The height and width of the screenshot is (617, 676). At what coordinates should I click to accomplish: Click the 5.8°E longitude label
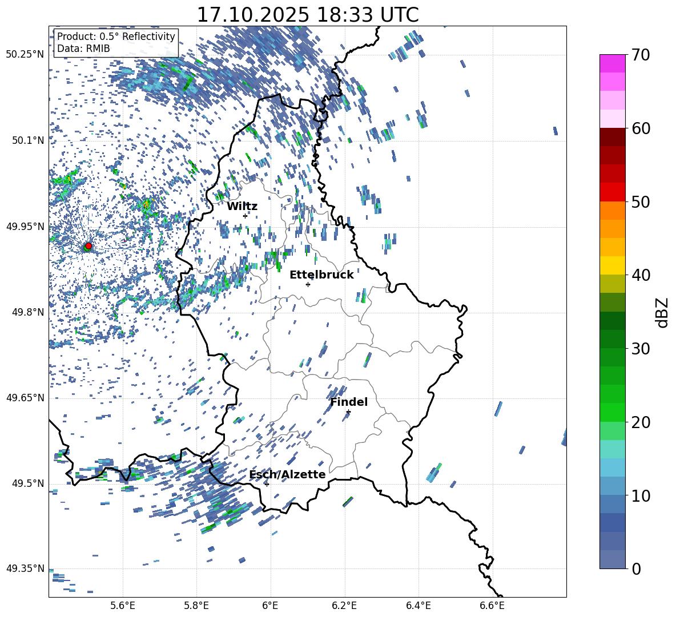[x=196, y=606]
